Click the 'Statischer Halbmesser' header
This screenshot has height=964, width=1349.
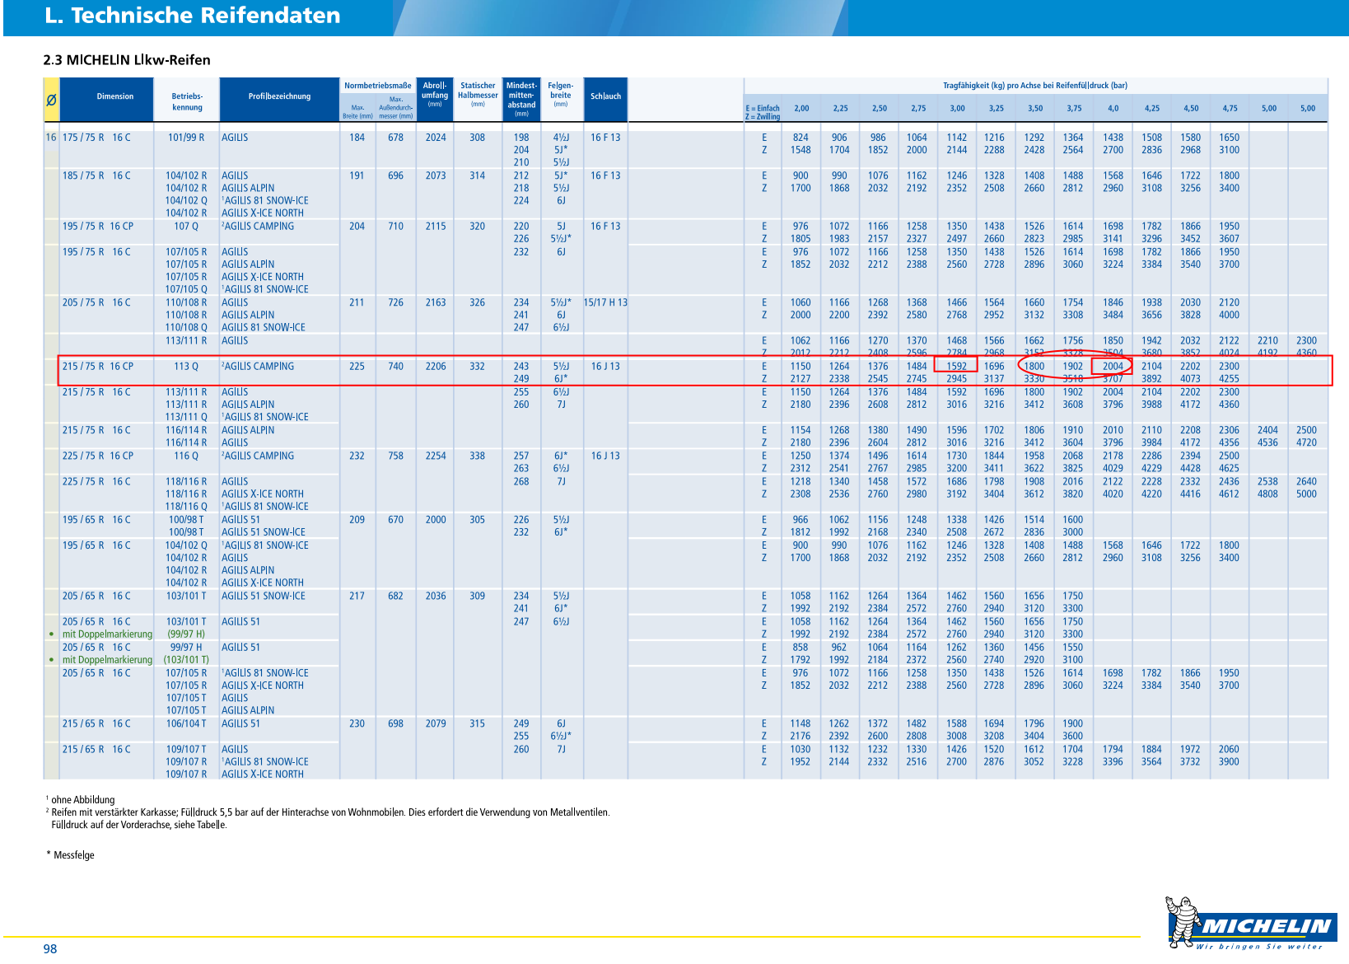pos(478,94)
